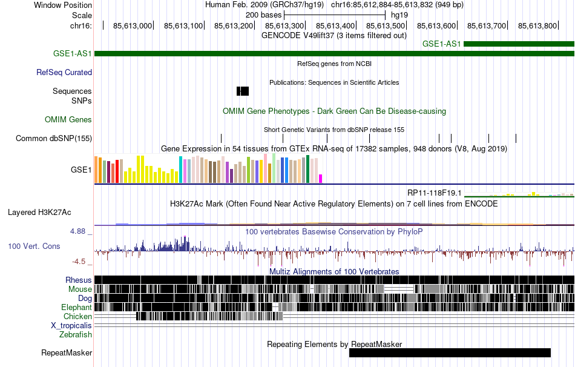575x367 pixels.
Task: Click the Mouse alignment row label
Action: [x=80, y=289]
